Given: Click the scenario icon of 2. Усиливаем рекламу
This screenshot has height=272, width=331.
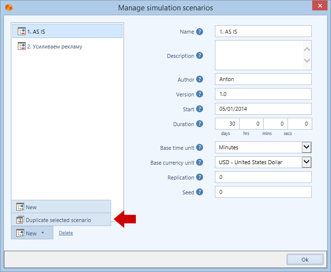Looking at the screenshot, I should 22,46.
